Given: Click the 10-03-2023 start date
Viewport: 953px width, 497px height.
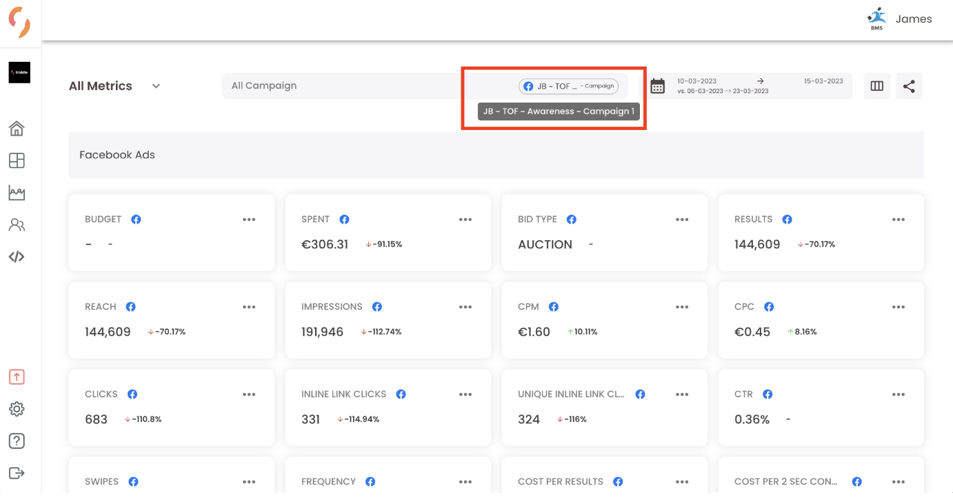Looking at the screenshot, I should pos(696,81).
